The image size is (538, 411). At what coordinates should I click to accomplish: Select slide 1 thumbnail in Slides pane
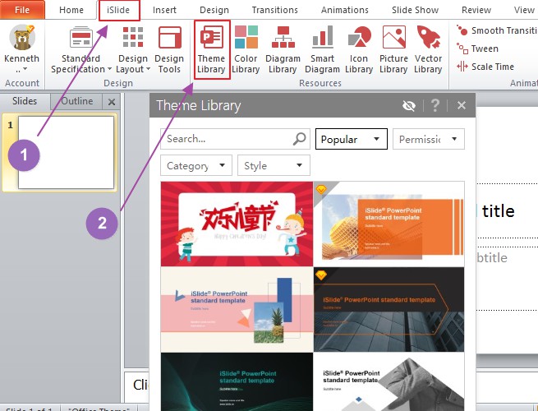click(66, 152)
